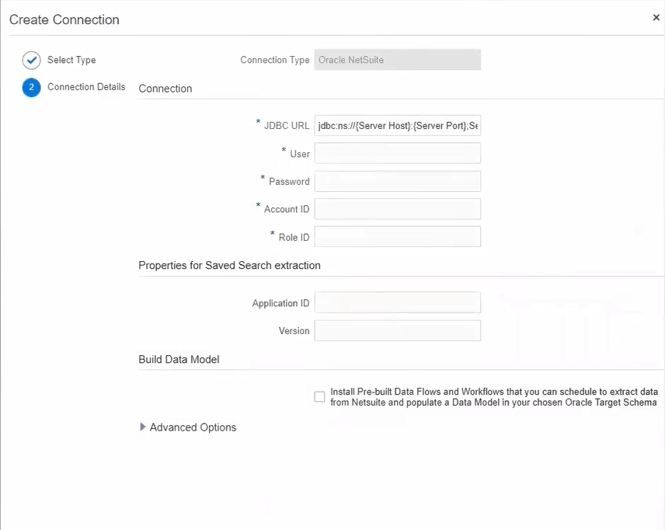Click the Build Data Model section heading
The image size is (665, 530).
[x=179, y=359]
